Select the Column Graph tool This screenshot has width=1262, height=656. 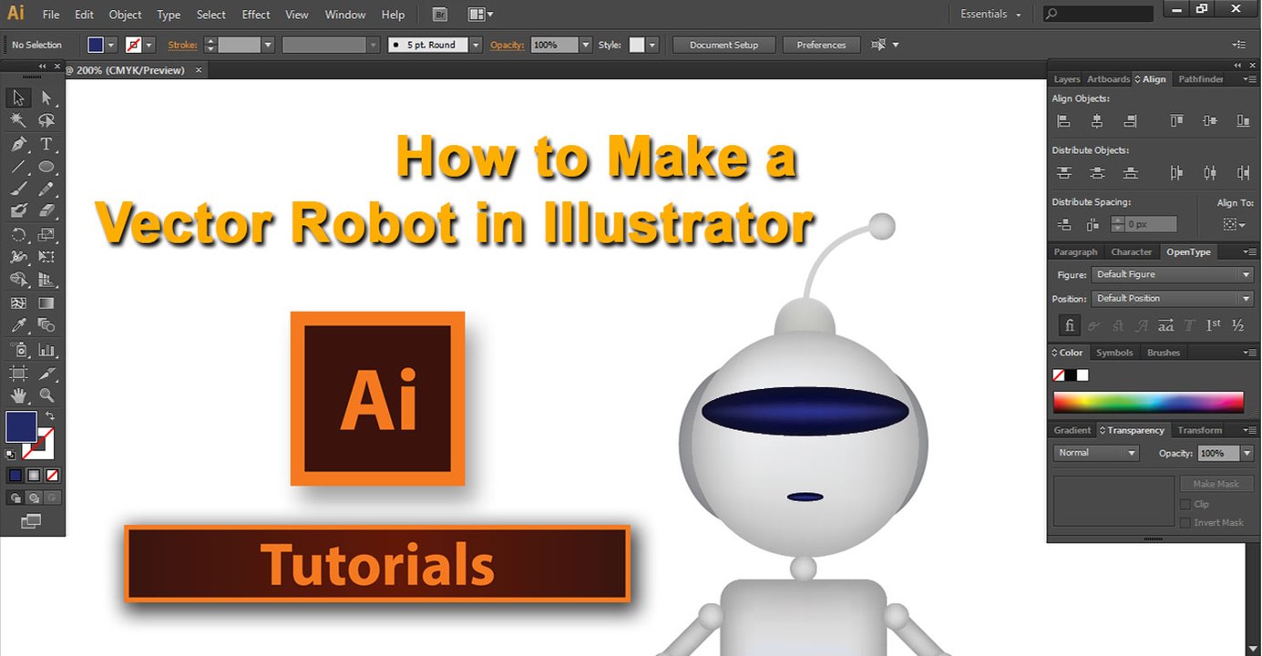pyautogui.click(x=46, y=350)
